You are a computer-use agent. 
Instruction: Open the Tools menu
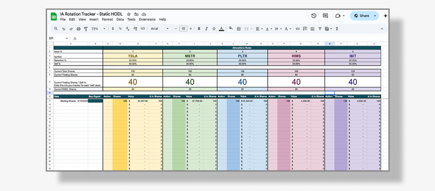131,20
